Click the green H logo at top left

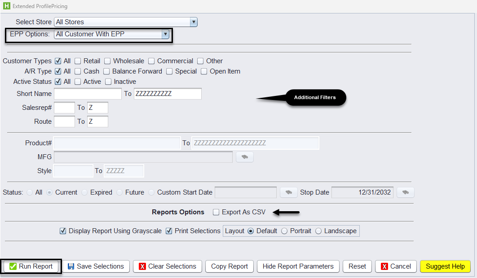click(6, 6)
